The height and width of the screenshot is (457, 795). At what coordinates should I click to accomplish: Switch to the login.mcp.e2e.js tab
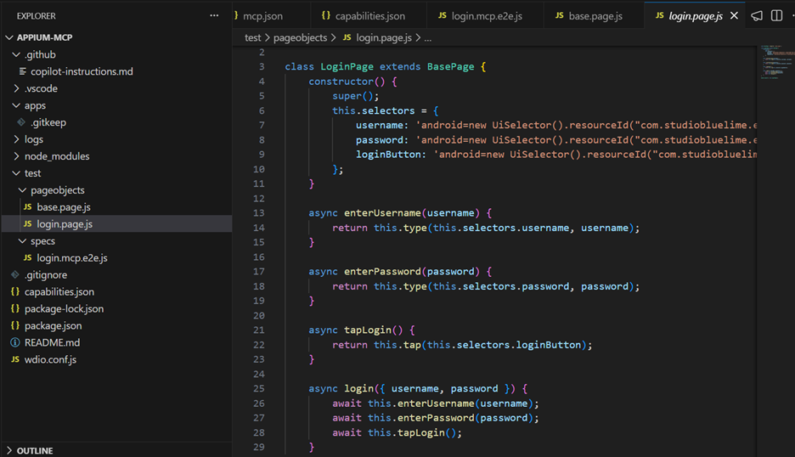click(487, 16)
